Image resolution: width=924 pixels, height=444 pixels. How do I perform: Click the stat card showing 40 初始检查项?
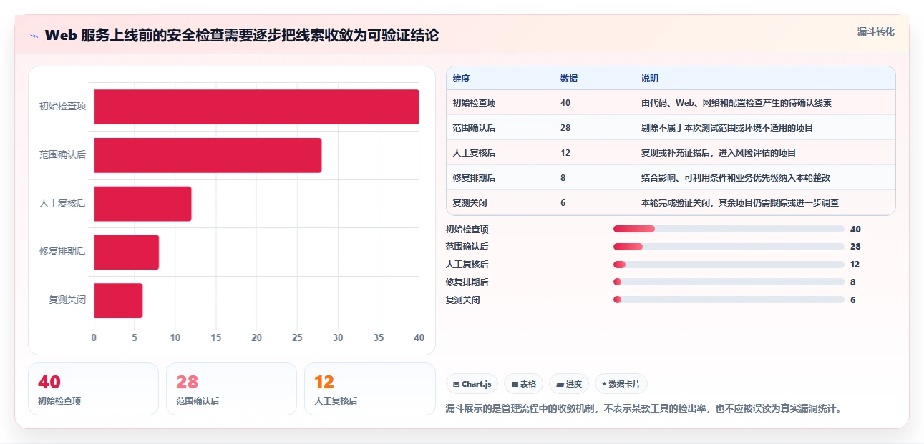[x=93, y=389]
